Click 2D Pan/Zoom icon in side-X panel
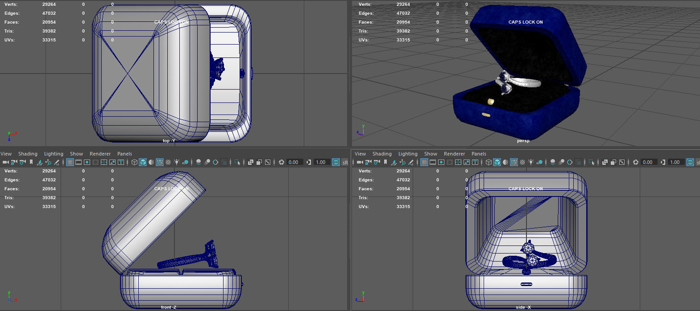 pyautogui.click(x=402, y=162)
